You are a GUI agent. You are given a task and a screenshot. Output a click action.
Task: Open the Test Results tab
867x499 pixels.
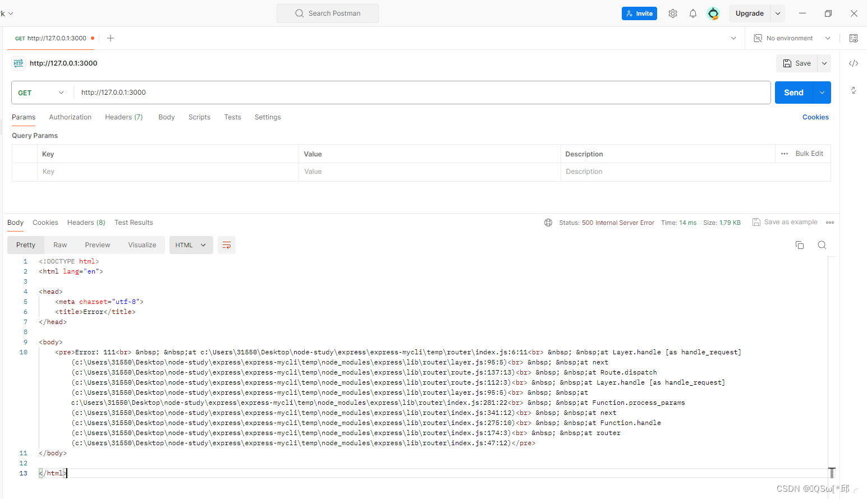tap(134, 223)
